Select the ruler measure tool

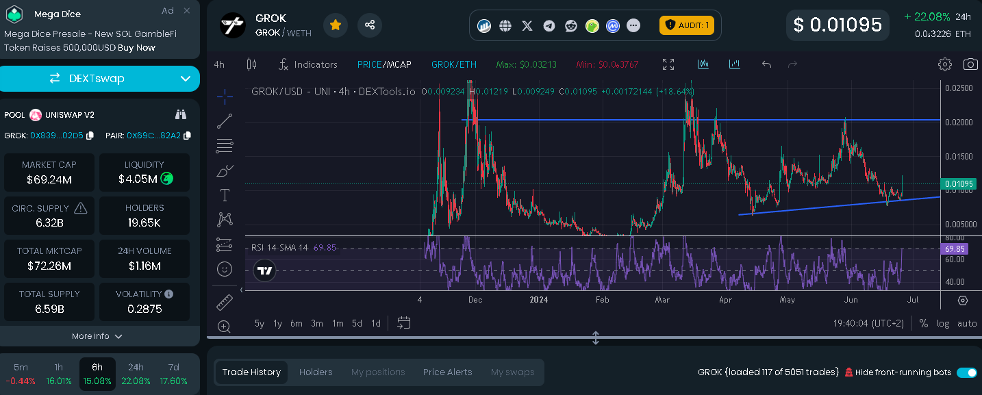click(x=225, y=302)
